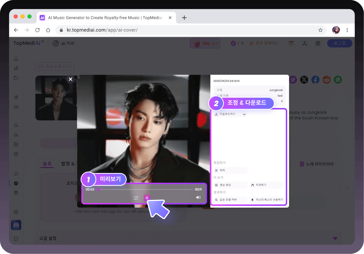
Task: Share via the WhatsApp icon
Action: pyautogui.click(x=338, y=80)
